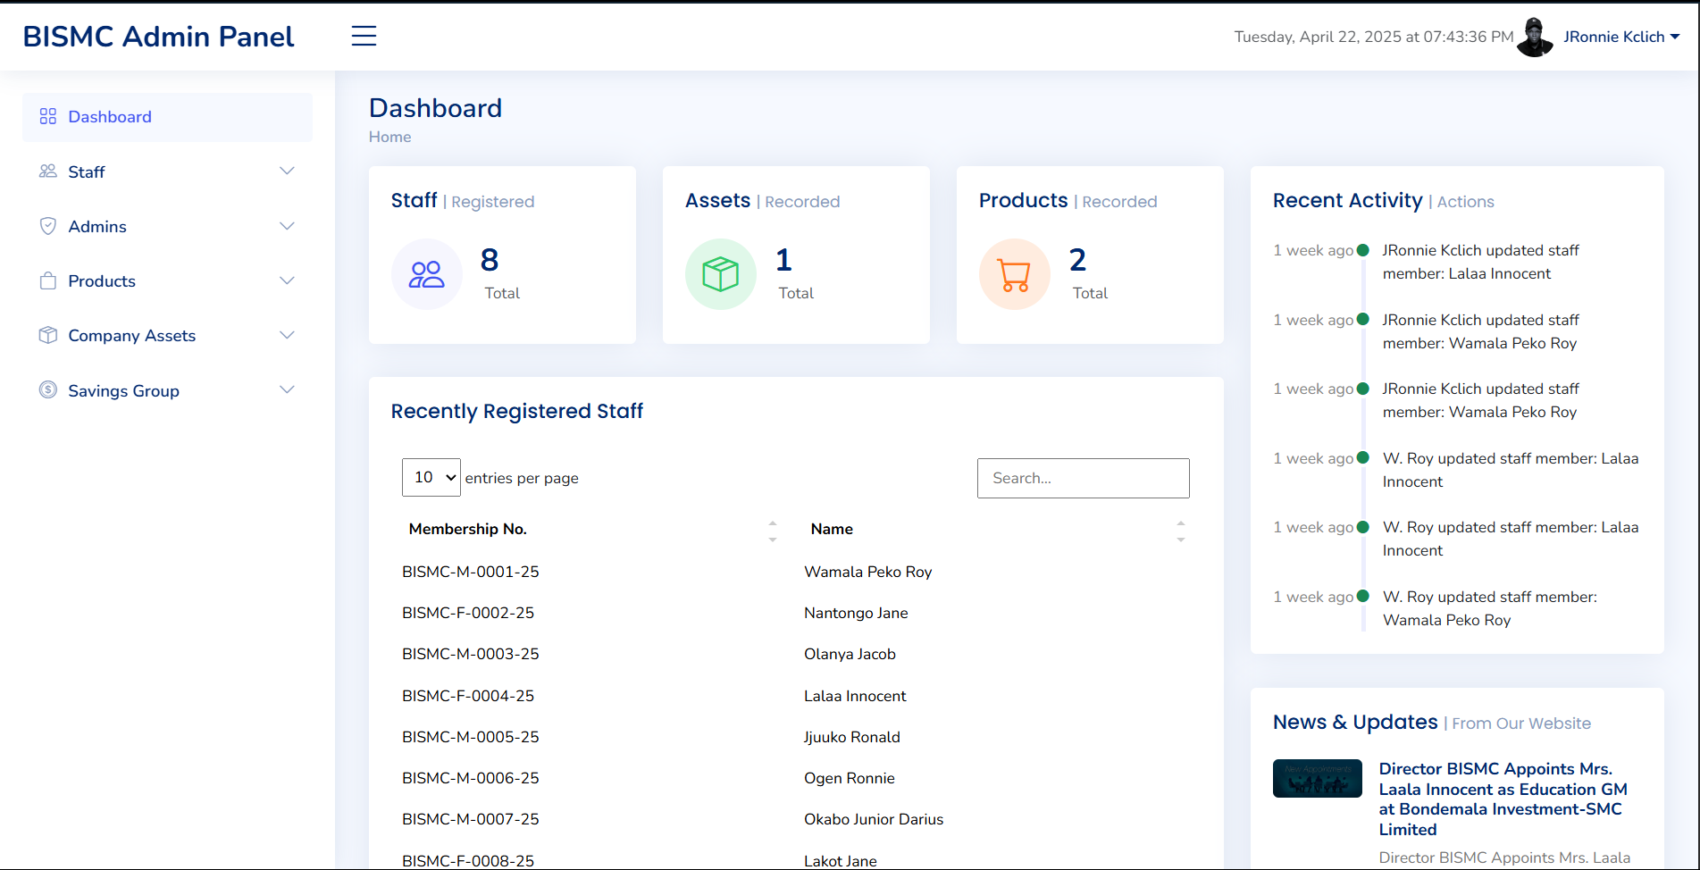This screenshot has height=870, width=1700.
Task: Click the date and time text in the header
Action: [x=1374, y=37]
